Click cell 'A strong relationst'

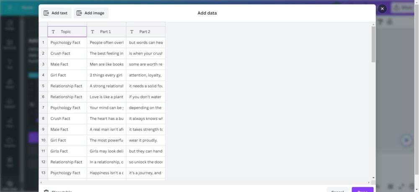click(x=106, y=86)
